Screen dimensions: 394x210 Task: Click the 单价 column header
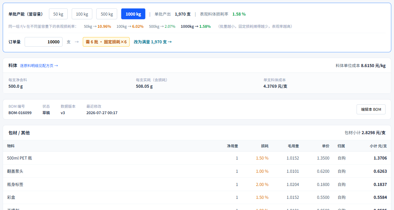point(326,146)
